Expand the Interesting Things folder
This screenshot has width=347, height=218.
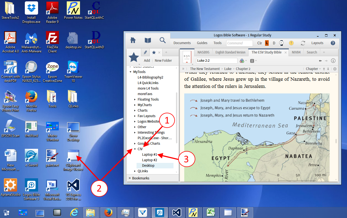(135, 133)
